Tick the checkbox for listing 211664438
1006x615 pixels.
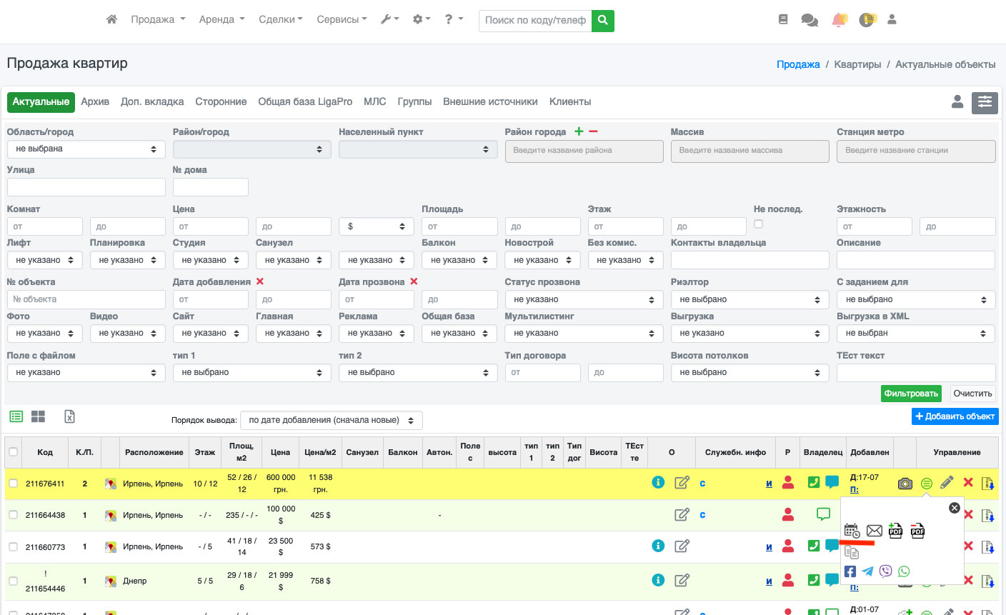13,515
